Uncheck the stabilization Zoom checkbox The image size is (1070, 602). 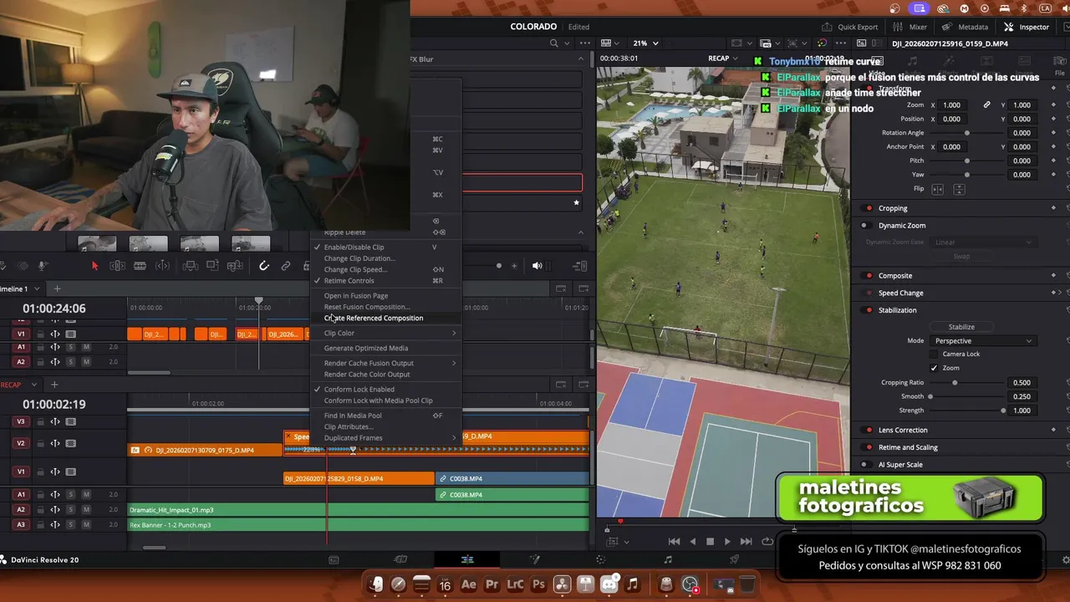(x=934, y=368)
